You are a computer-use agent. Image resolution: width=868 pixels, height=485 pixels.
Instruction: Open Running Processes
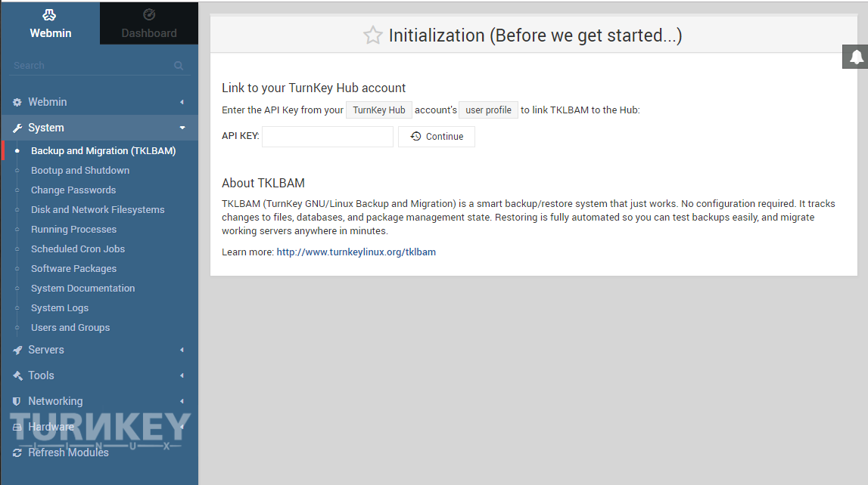coord(73,229)
